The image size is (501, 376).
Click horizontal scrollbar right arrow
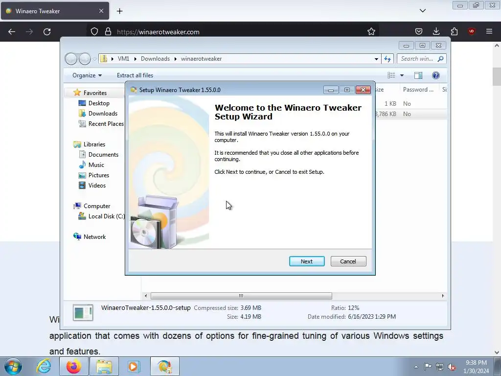[x=443, y=296]
